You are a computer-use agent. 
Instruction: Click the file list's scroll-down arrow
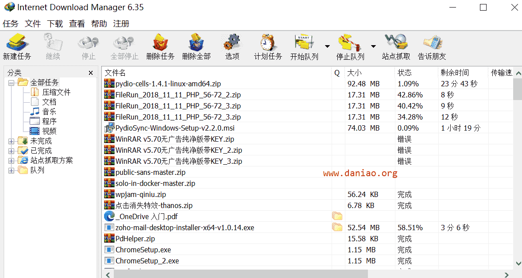(x=518, y=263)
